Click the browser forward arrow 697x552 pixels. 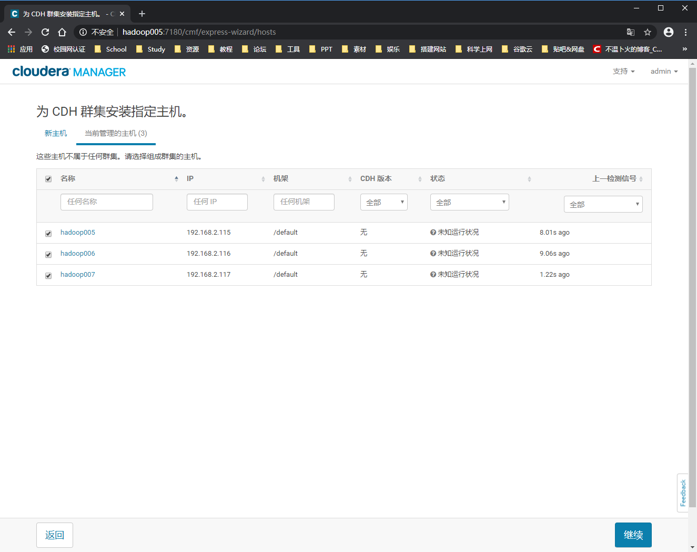pyautogui.click(x=28, y=32)
